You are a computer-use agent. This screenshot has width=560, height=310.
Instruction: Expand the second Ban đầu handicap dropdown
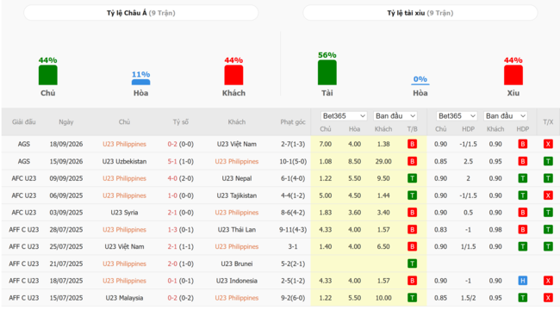(506, 116)
